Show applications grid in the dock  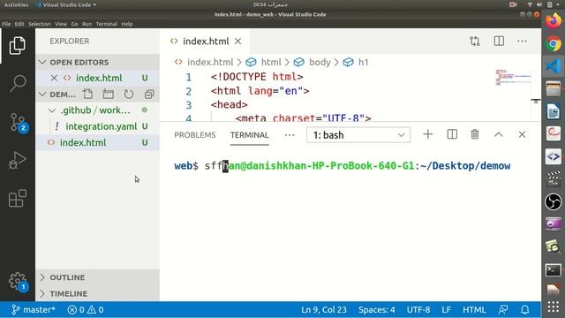point(554,307)
